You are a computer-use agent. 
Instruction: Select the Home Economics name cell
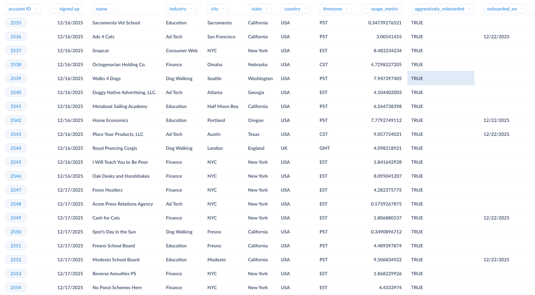click(110, 120)
